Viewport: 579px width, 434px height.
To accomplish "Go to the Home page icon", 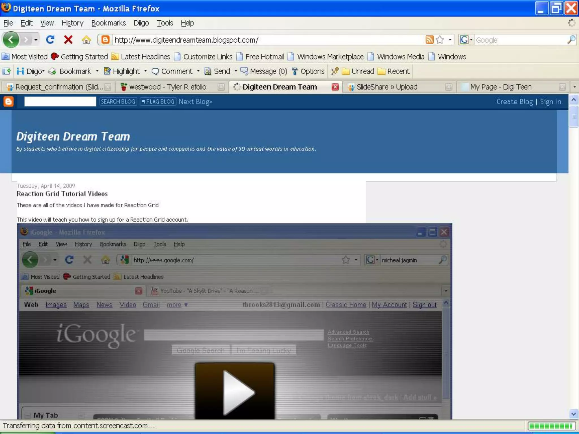I will point(86,40).
